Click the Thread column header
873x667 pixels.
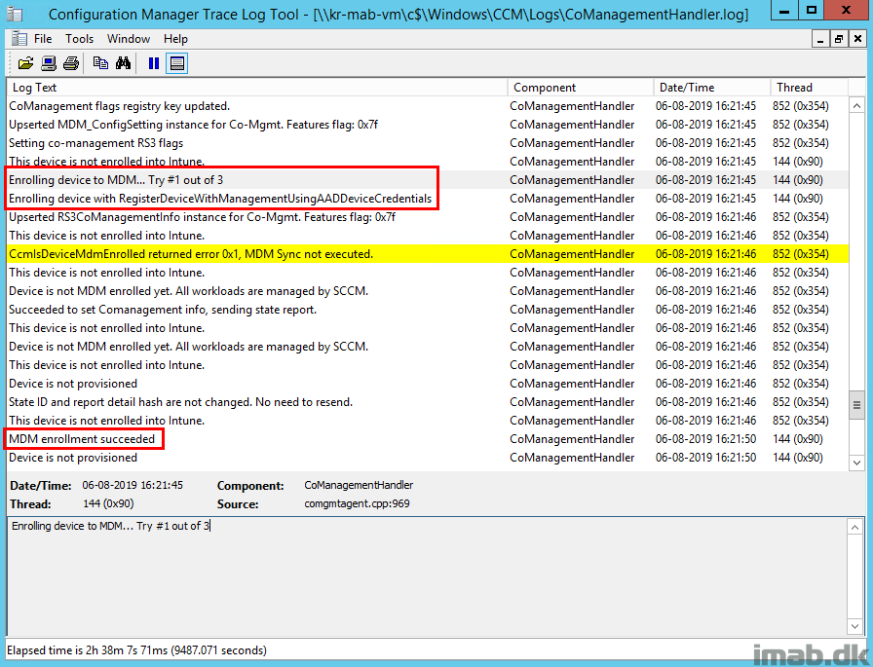tap(809, 88)
